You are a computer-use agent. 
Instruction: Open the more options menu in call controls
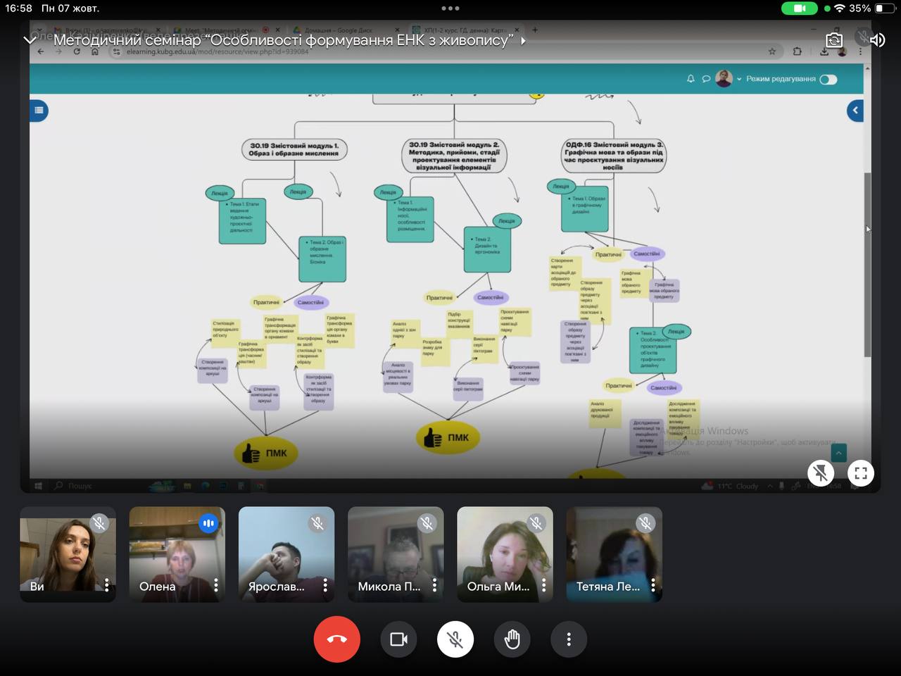569,639
